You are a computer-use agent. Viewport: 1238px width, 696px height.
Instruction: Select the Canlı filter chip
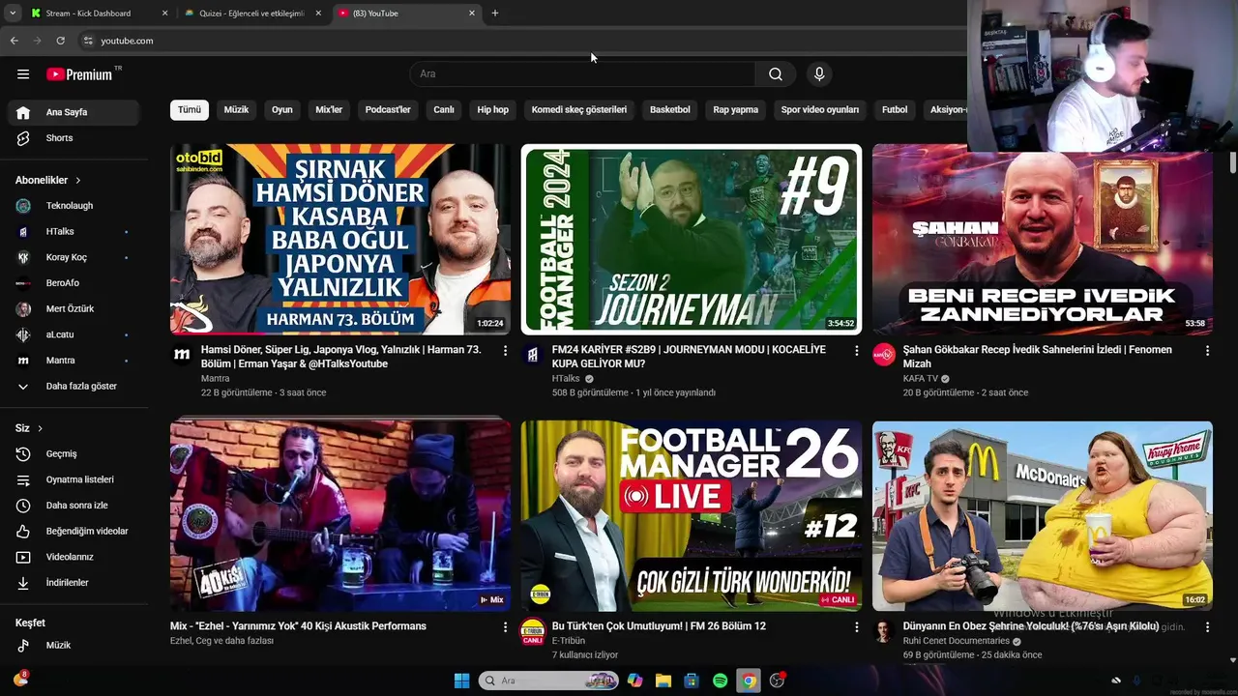(x=444, y=110)
